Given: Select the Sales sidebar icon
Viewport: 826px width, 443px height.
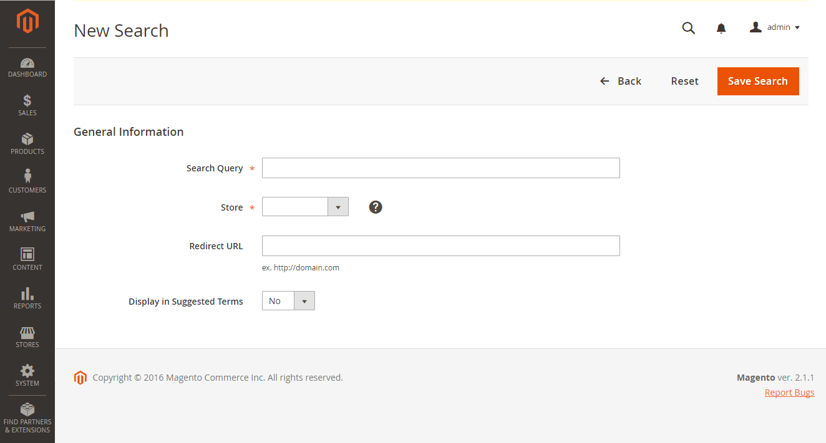Looking at the screenshot, I should click(27, 105).
